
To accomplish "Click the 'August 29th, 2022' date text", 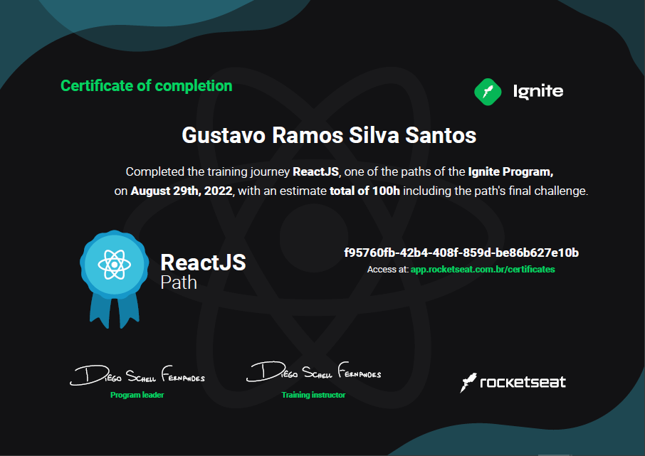I will [x=182, y=191].
